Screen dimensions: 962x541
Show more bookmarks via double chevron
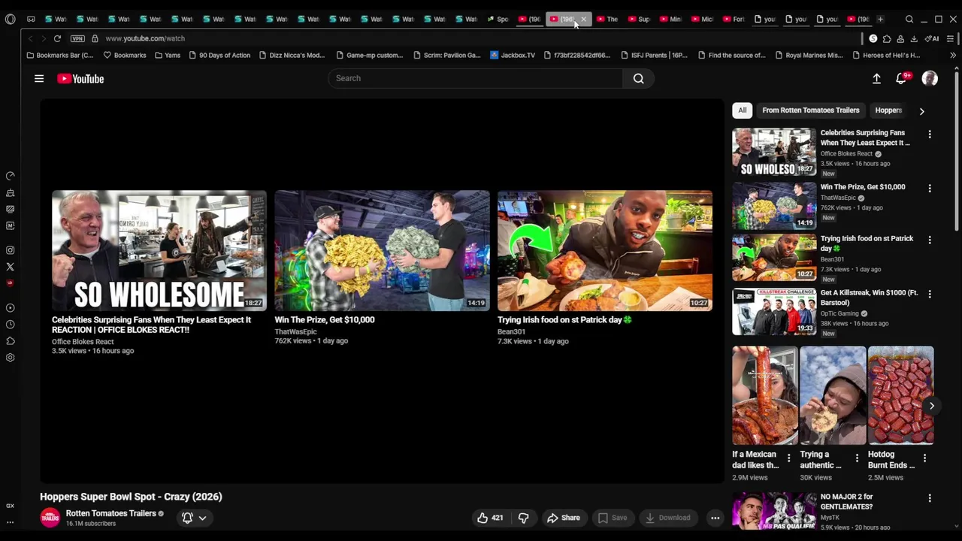(952, 55)
